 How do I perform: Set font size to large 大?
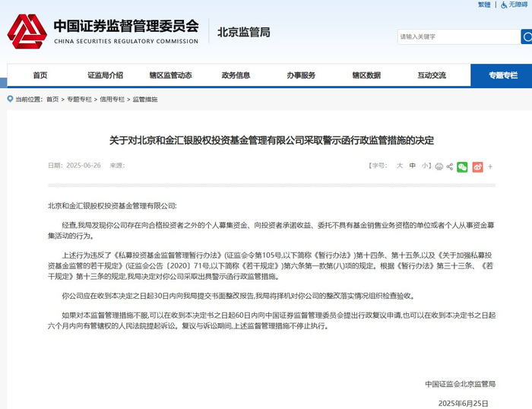click(400, 166)
